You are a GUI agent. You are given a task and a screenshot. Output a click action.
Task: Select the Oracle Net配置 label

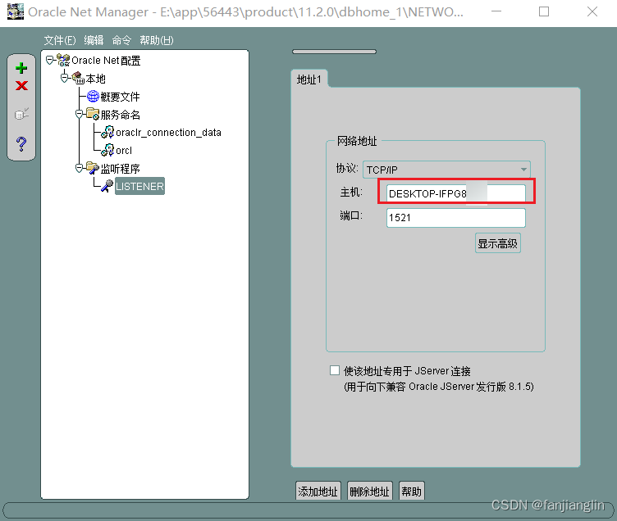click(x=106, y=60)
